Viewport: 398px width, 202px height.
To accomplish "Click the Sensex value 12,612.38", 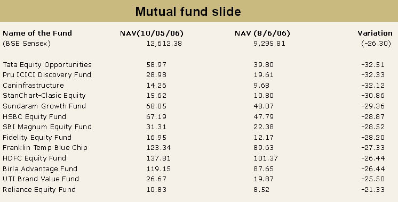I will 164,44.
